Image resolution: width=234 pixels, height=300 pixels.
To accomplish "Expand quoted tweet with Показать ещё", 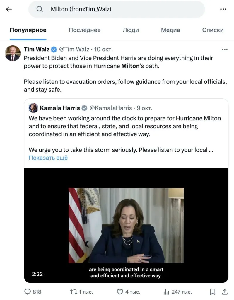I will click(48, 158).
